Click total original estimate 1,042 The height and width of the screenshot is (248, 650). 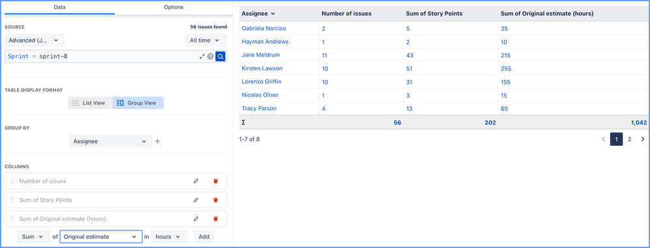click(639, 122)
